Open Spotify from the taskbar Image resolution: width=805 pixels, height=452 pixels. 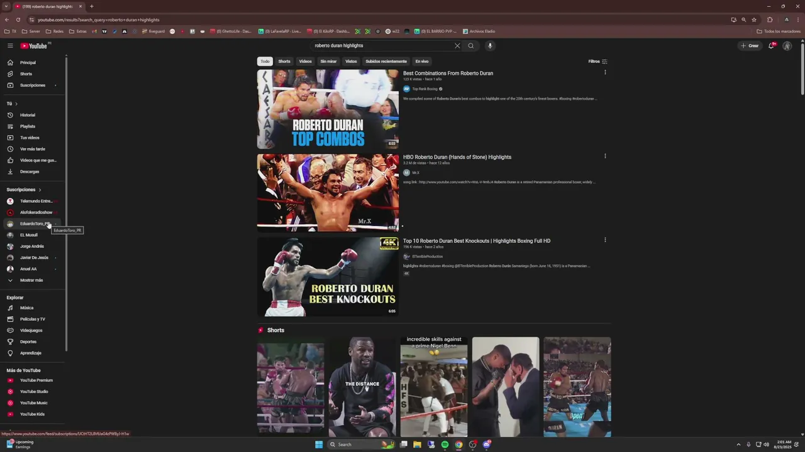point(445,444)
